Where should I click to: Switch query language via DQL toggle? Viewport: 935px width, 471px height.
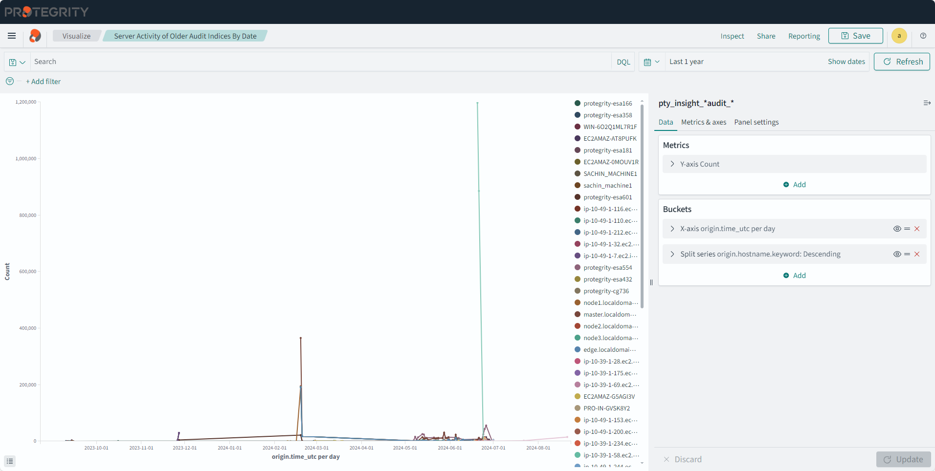pos(623,62)
